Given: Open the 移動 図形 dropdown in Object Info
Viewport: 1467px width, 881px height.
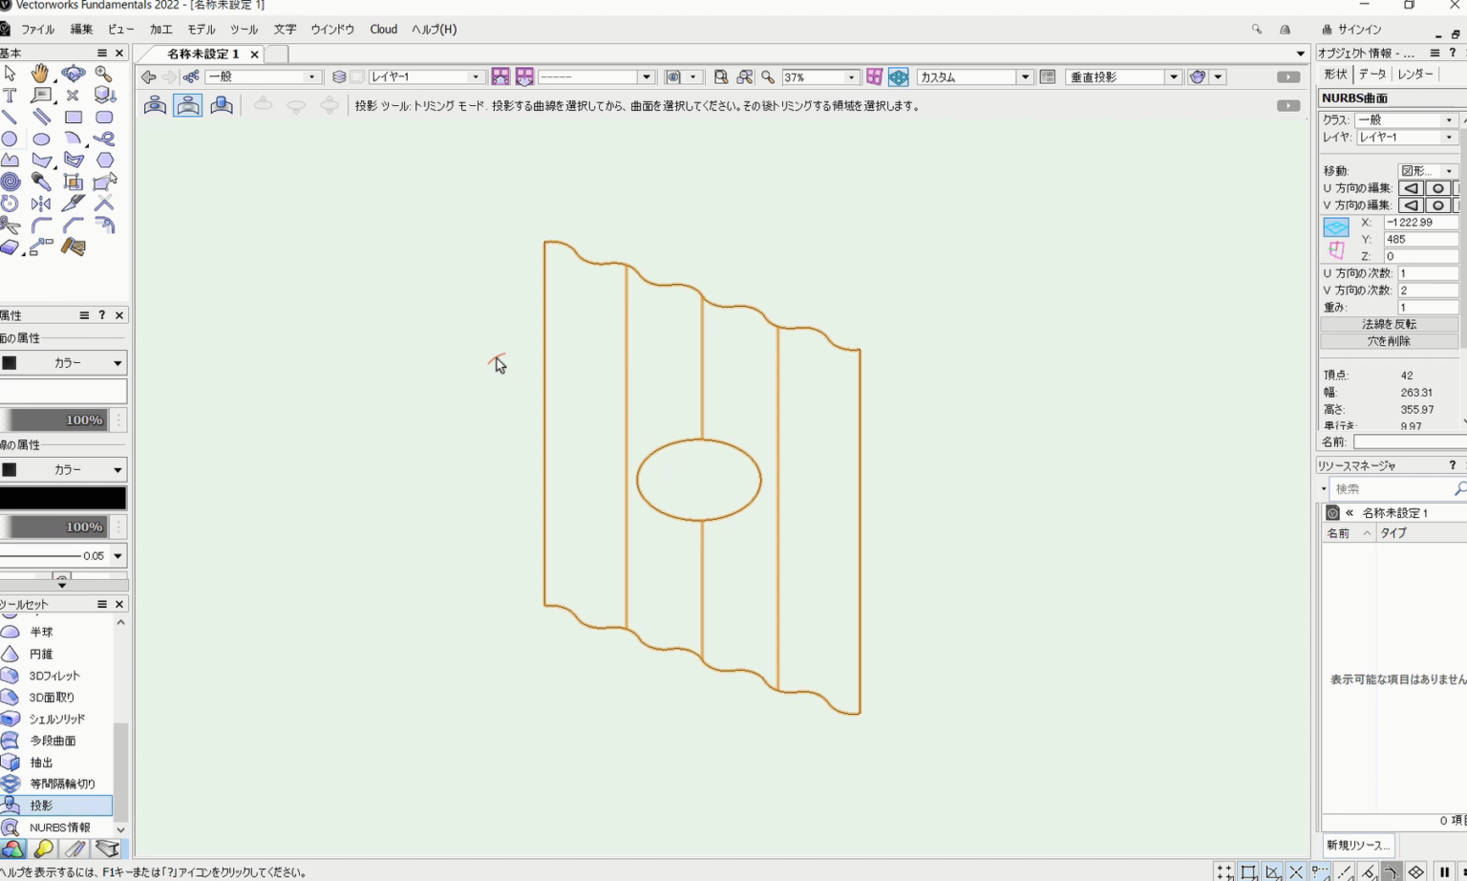Looking at the screenshot, I should [x=1427, y=171].
